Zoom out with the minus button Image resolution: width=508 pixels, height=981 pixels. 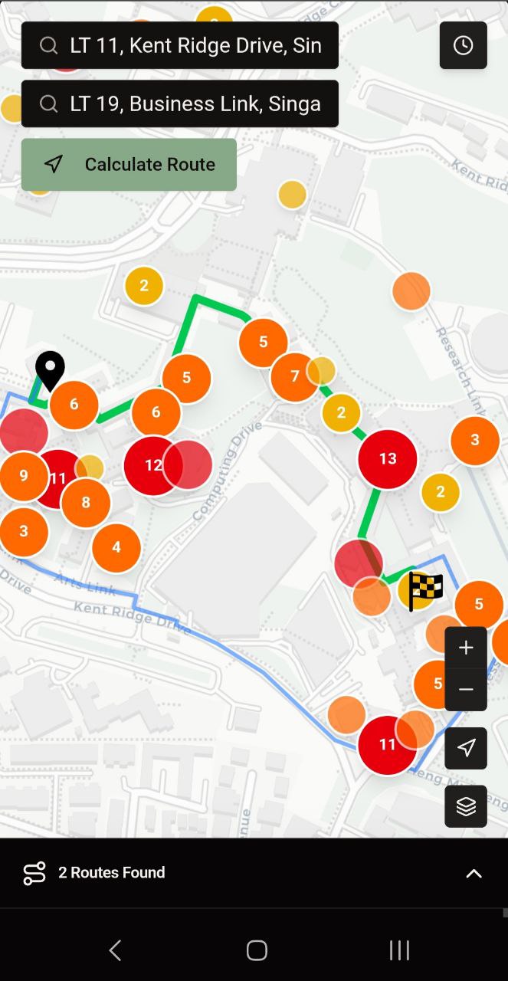(x=466, y=690)
